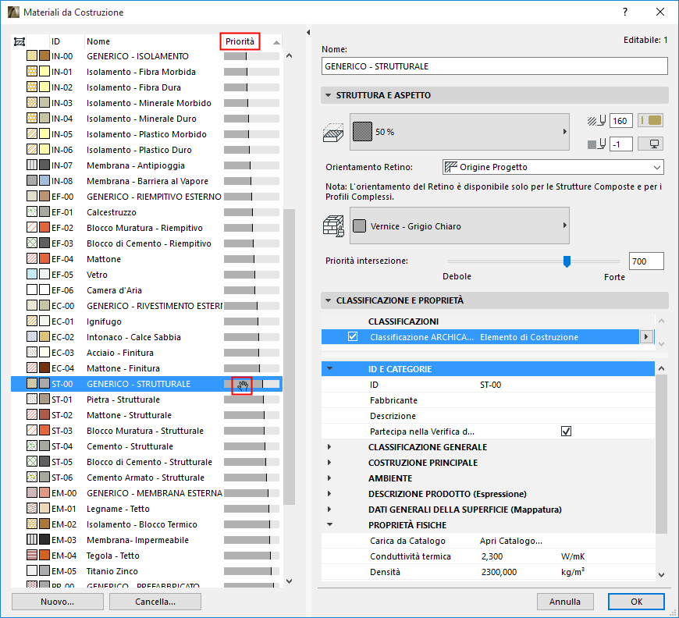Toggle Classificazione ARCHICAD checkbox
Viewport: 679px width, 618px height.
pyautogui.click(x=353, y=336)
